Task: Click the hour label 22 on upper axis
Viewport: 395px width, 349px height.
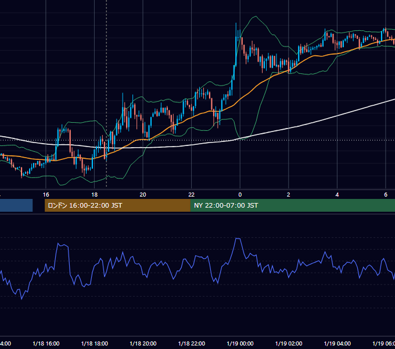Action: point(192,195)
